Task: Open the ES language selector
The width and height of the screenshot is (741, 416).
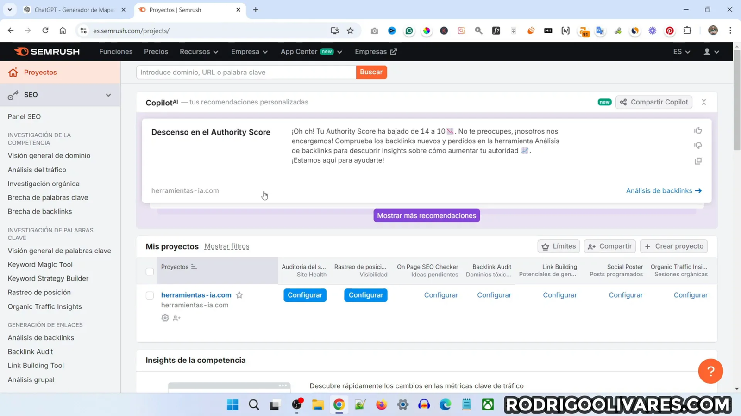Action: [x=680, y=51]
